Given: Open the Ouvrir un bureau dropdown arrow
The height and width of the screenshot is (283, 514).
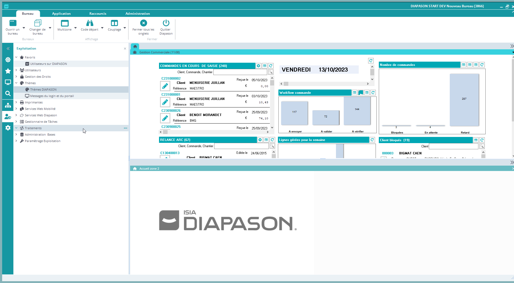Looking at the screenshot, I should coord(24,28).
